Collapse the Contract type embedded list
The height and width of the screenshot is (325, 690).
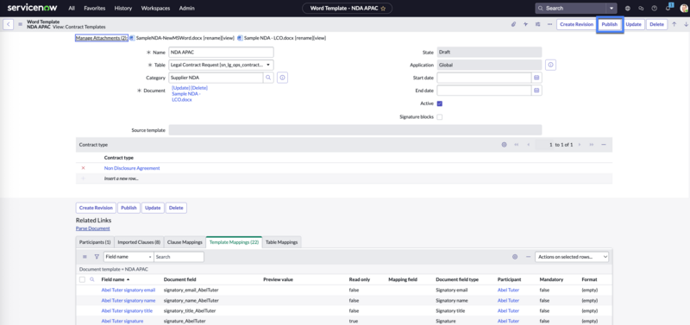point(604,145)
